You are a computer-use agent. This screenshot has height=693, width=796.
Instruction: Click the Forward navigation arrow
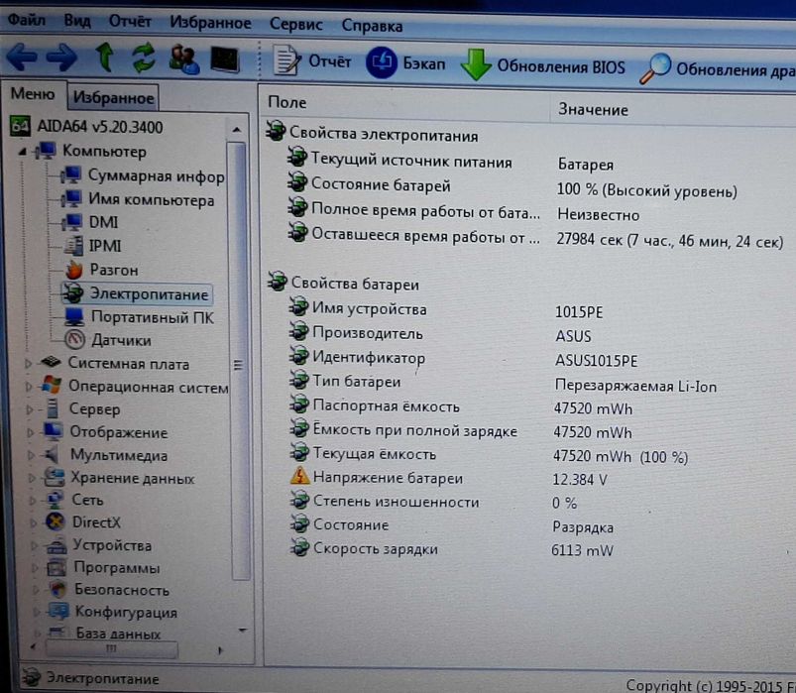[x=61, y=57]
